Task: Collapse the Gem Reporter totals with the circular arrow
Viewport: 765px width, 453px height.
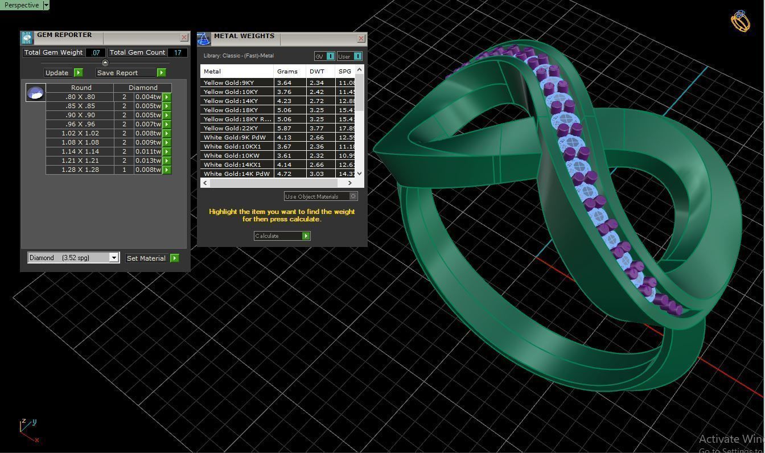Action: 105,63
